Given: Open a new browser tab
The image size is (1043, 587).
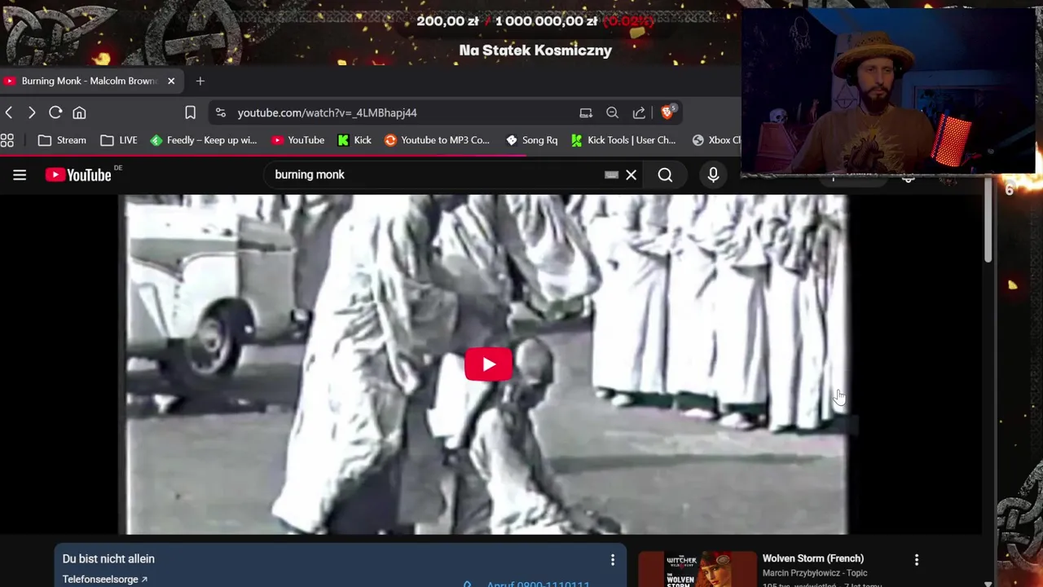Looking at the screenshot, I should 200,81.
